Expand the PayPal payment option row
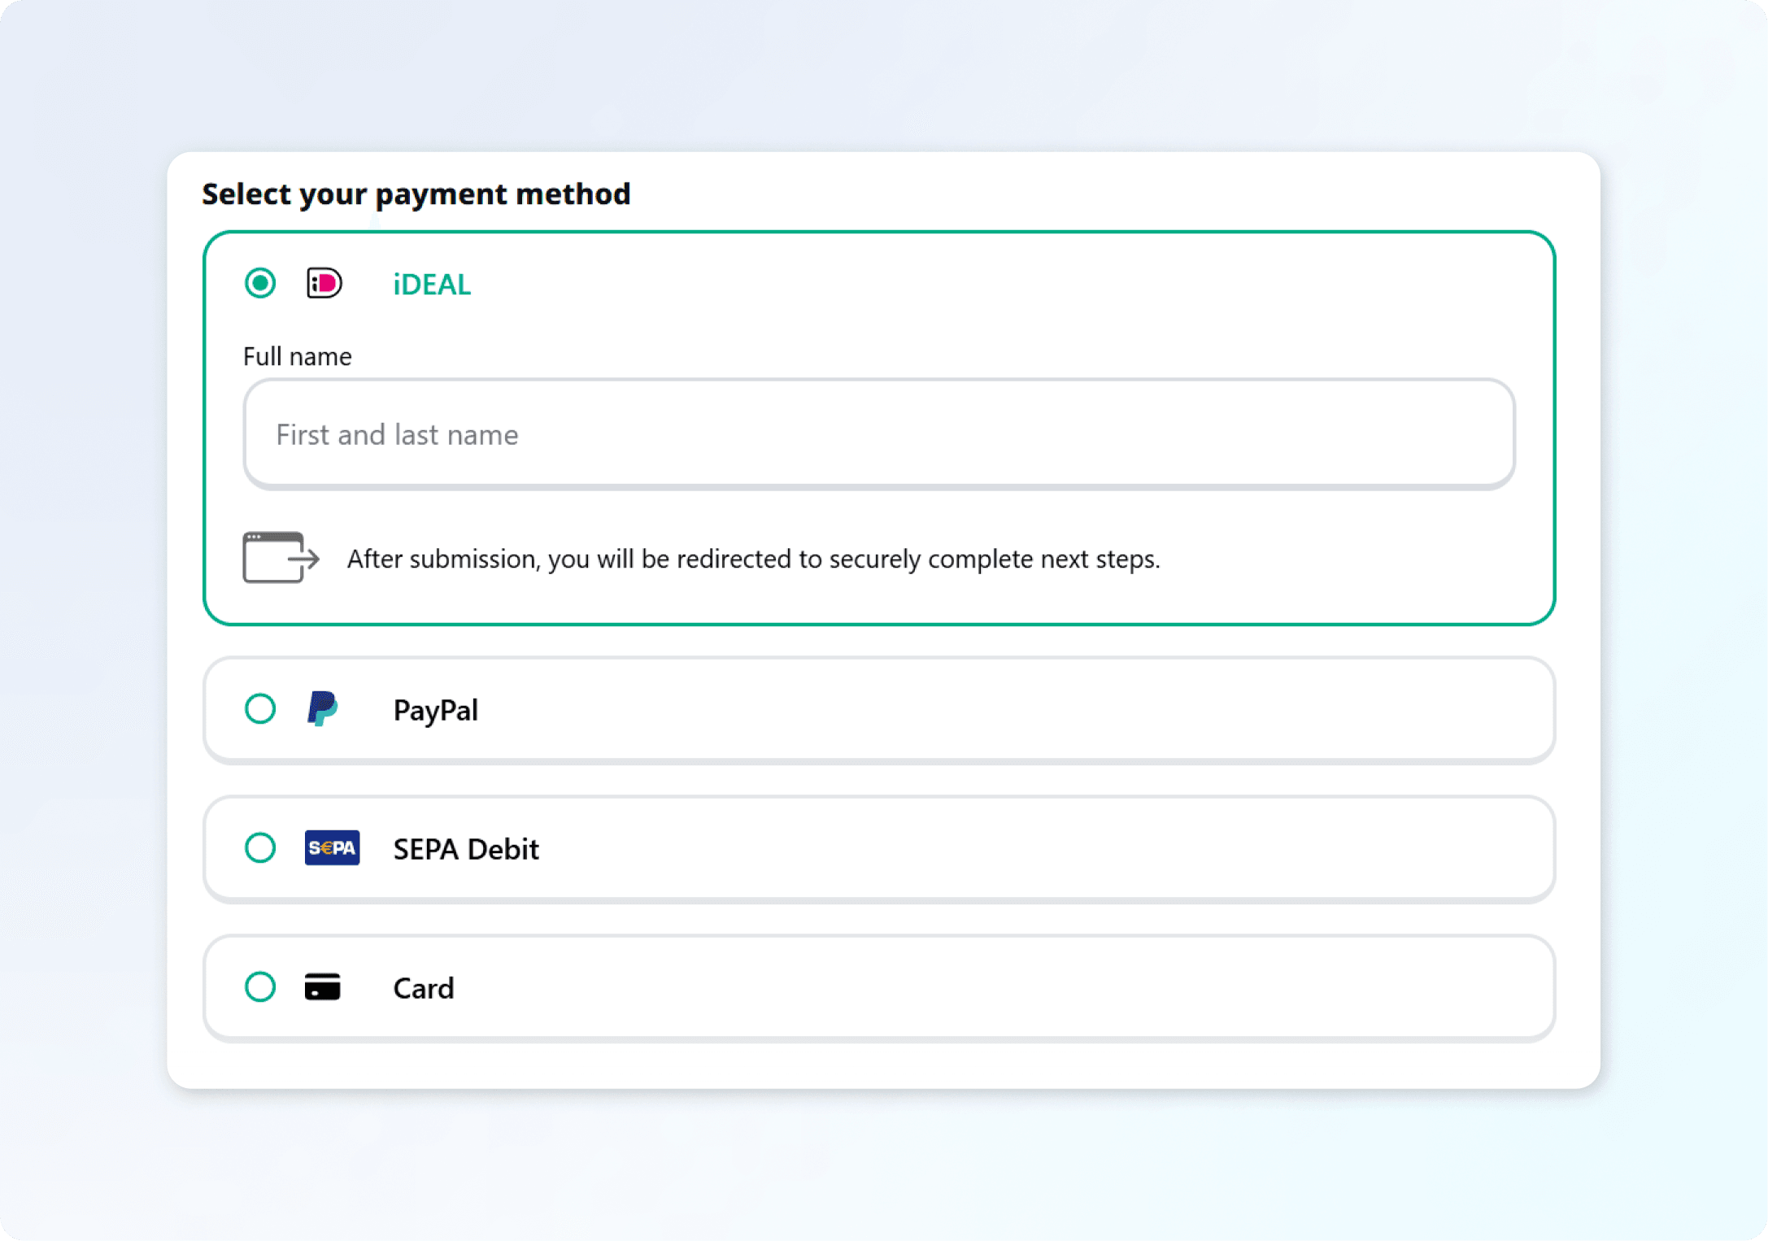 (976, 710)
